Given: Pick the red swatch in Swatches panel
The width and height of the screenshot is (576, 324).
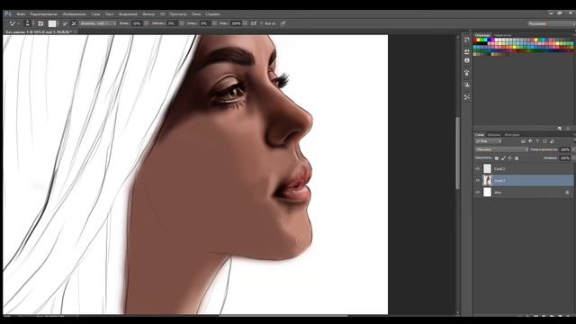Looking at the screenshot, I should point(475,40).
